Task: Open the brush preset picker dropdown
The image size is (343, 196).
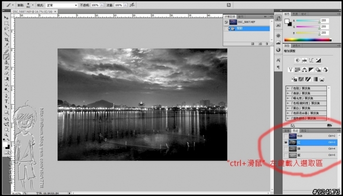Action: [x=33, y=5]
